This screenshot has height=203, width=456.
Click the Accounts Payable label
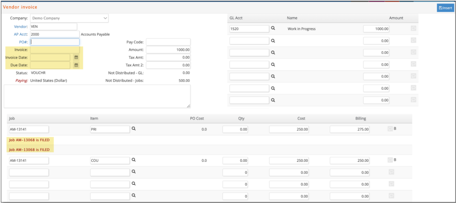coord(95,34)
